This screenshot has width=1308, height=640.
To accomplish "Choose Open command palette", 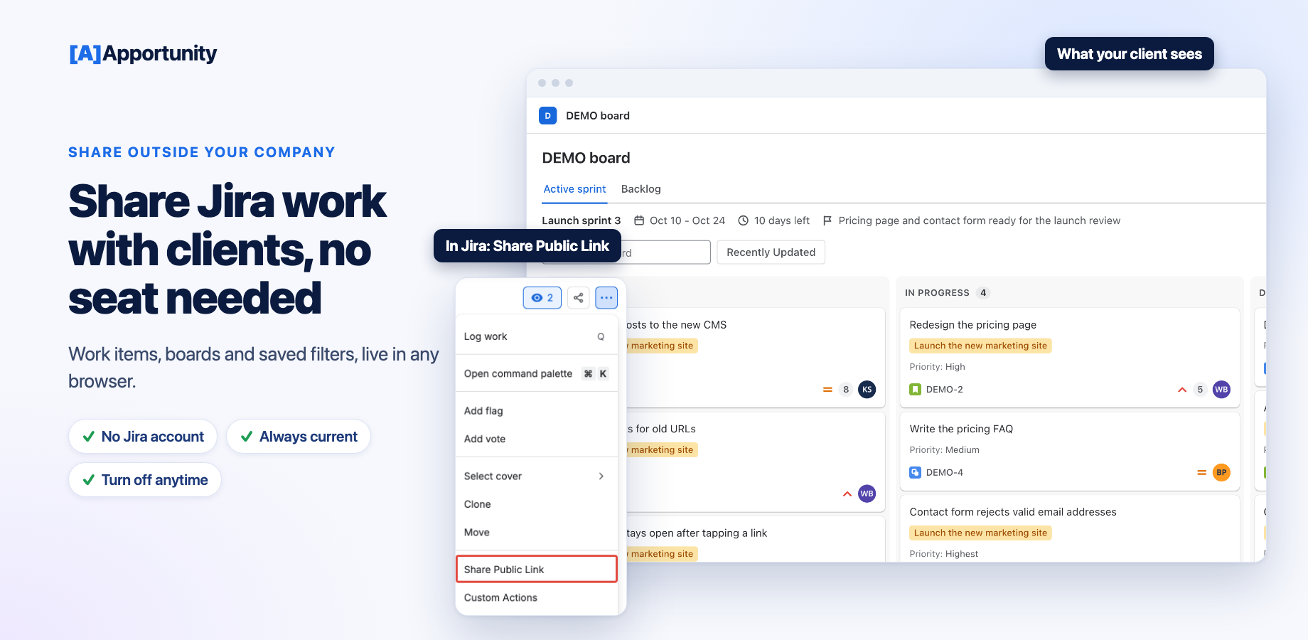I will (x=537, y=373).
